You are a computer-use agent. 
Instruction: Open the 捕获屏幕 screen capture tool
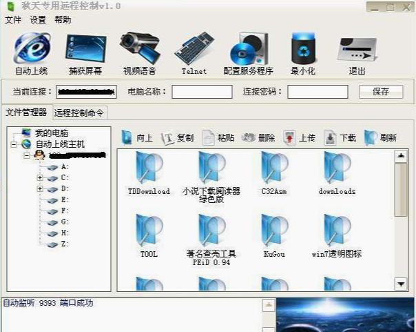click(x=85, y=48)
